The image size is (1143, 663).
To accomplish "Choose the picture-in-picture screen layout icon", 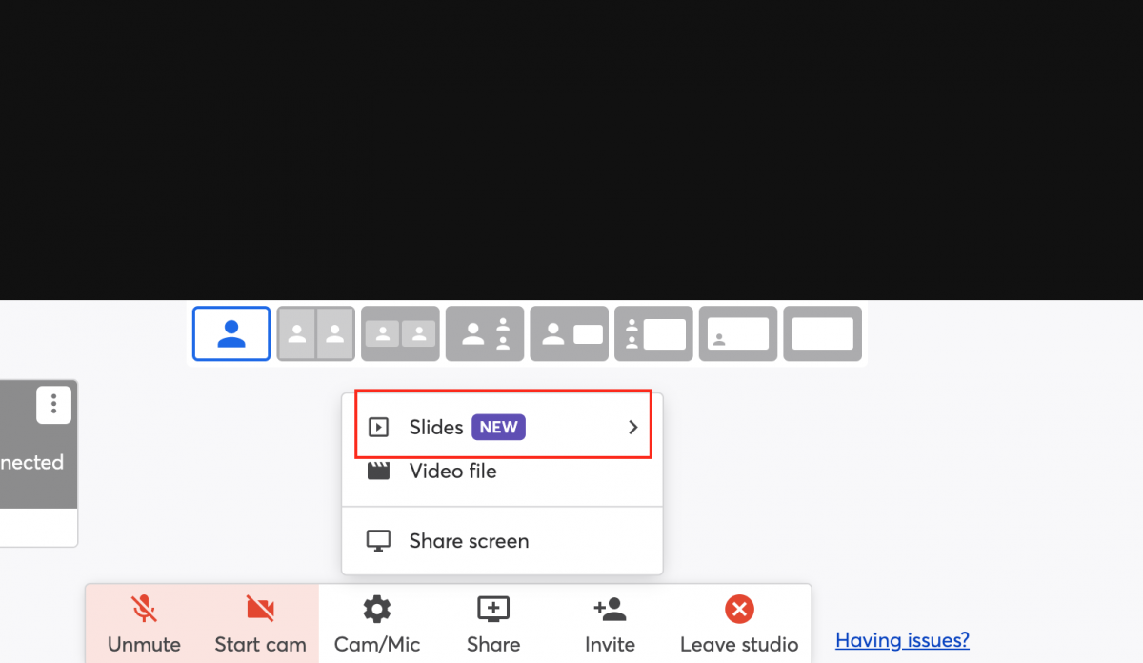I will pos(738,333).
